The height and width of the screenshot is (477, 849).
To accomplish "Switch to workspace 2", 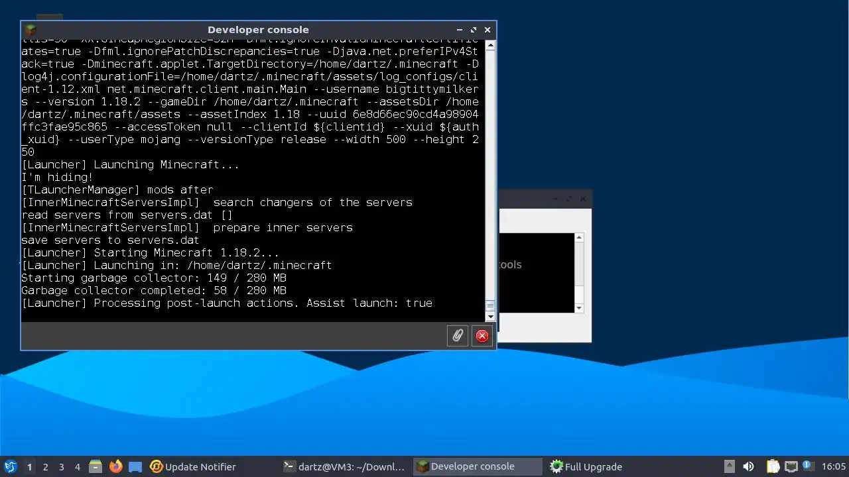I will point(45,467).
